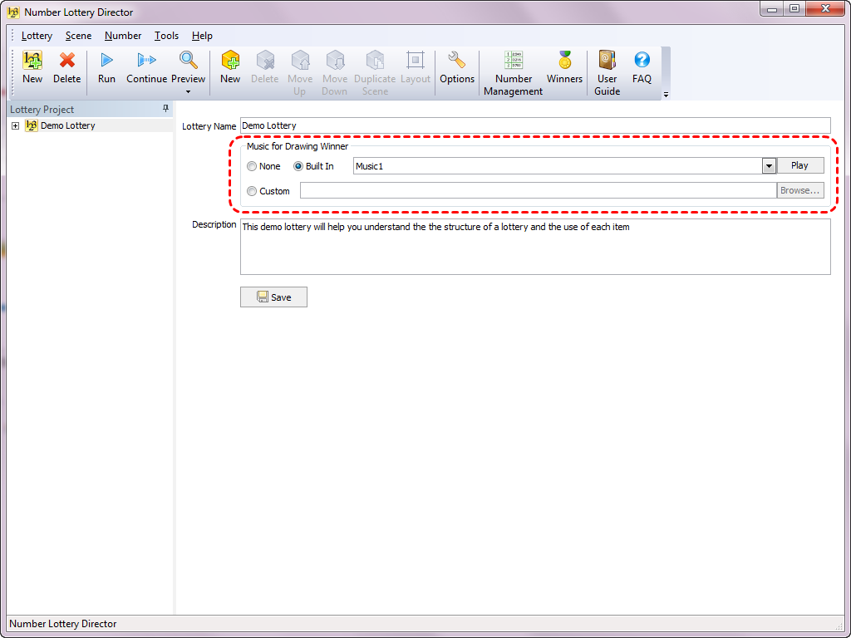Run the lottery with Run icon

pyautogui.click(x=106, y=61)
